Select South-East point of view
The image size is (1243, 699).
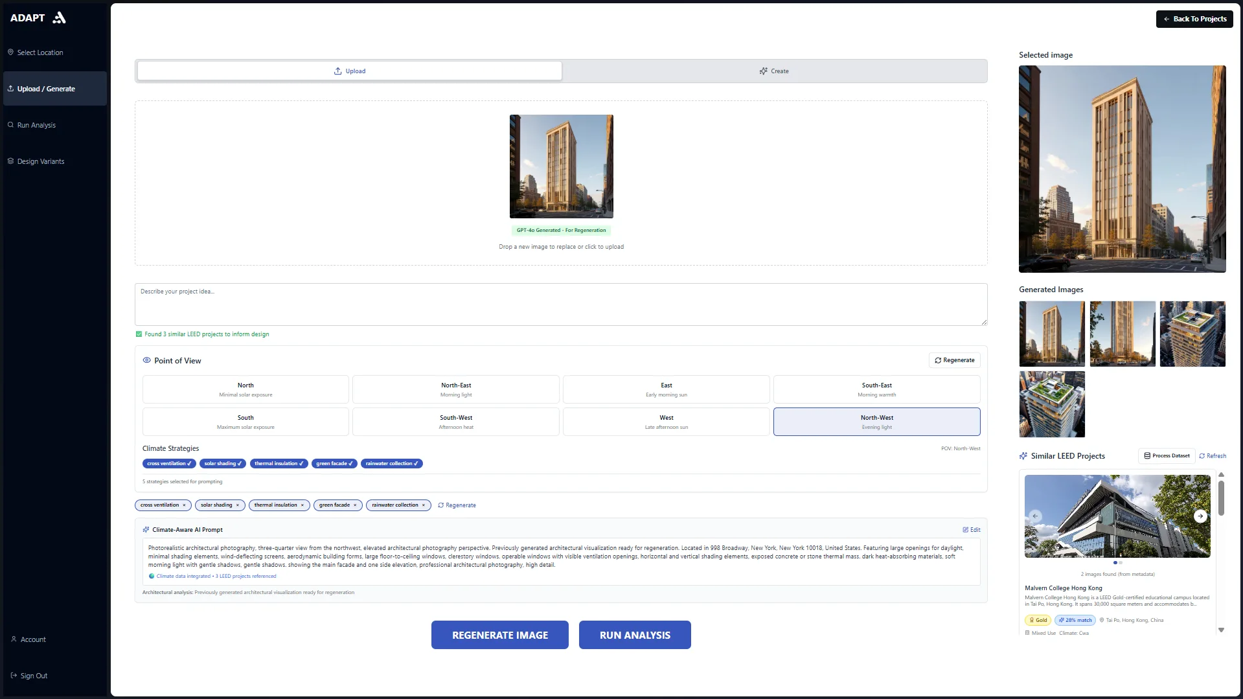[876, 389]
